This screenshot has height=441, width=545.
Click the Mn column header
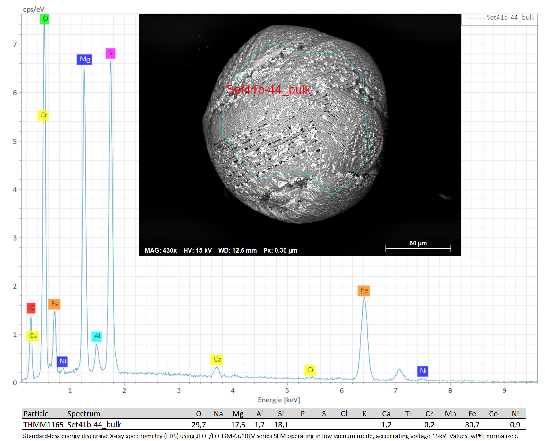[x=450, y=414]
